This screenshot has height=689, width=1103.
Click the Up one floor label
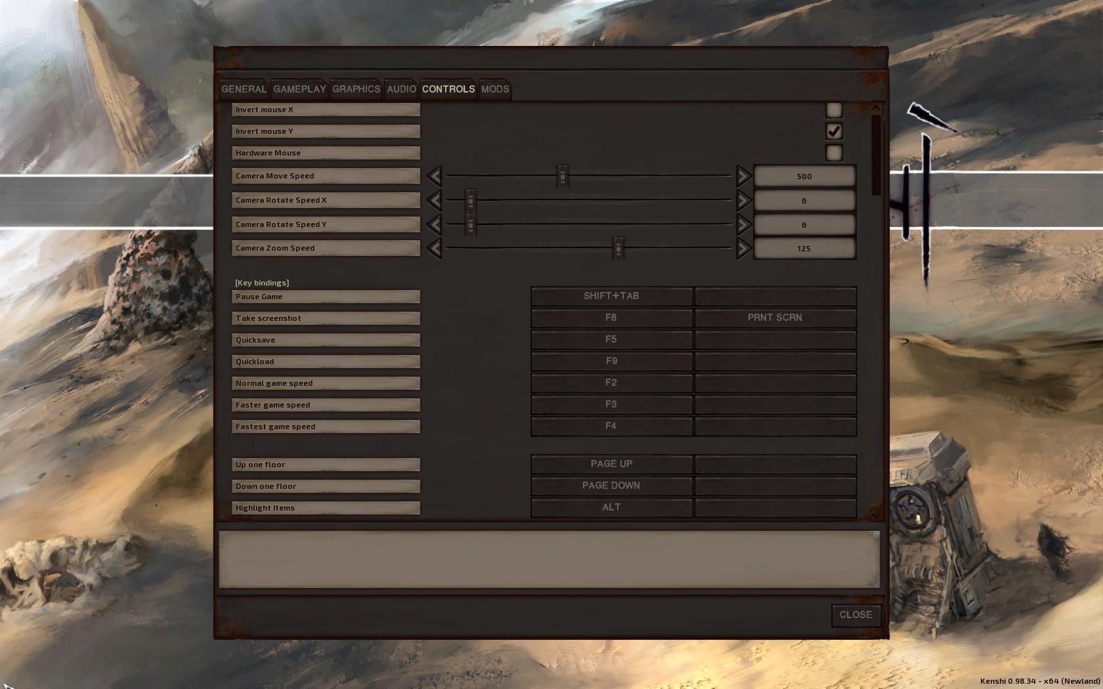pos(326,465)
